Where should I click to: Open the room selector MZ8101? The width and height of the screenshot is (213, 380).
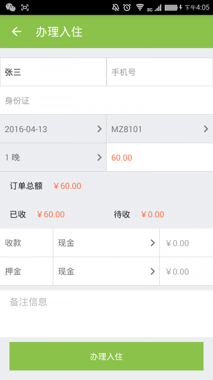pos(160,129)
